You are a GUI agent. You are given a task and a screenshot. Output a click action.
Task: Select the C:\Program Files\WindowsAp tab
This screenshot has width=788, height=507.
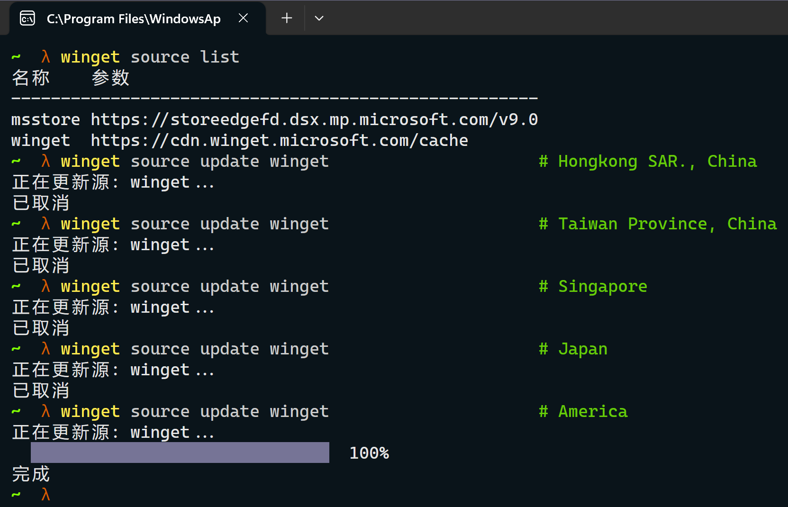pyautogui.click(x=137, y=19)
